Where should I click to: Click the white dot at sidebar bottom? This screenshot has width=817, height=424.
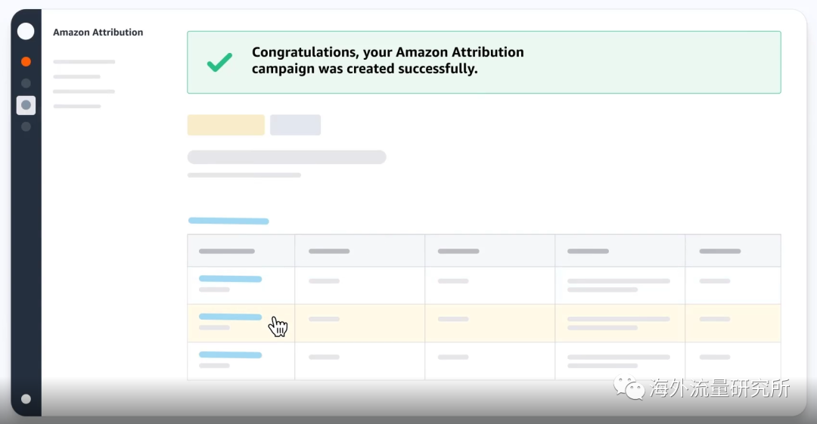point(26,399)
